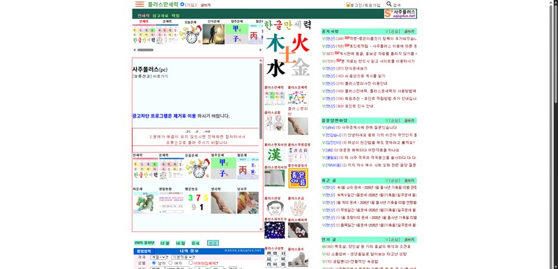Open the 기본적용 dropdown
Screen dimensions: 558x269
click(x=182, y=257)
